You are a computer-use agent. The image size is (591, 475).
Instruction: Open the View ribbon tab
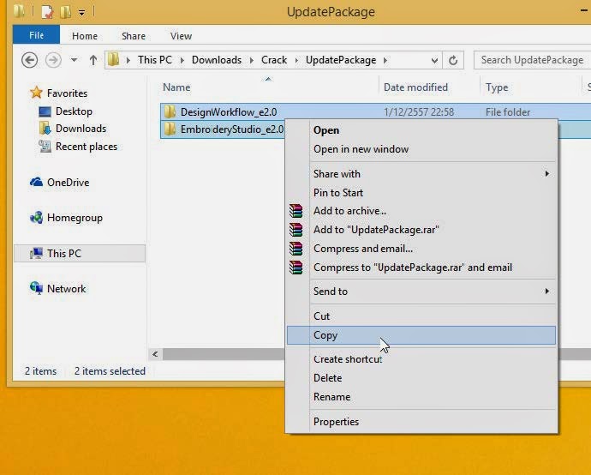tap(181, 36)
